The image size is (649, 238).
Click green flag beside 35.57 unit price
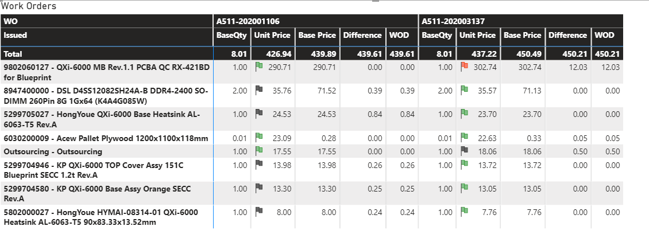(465, 89)
